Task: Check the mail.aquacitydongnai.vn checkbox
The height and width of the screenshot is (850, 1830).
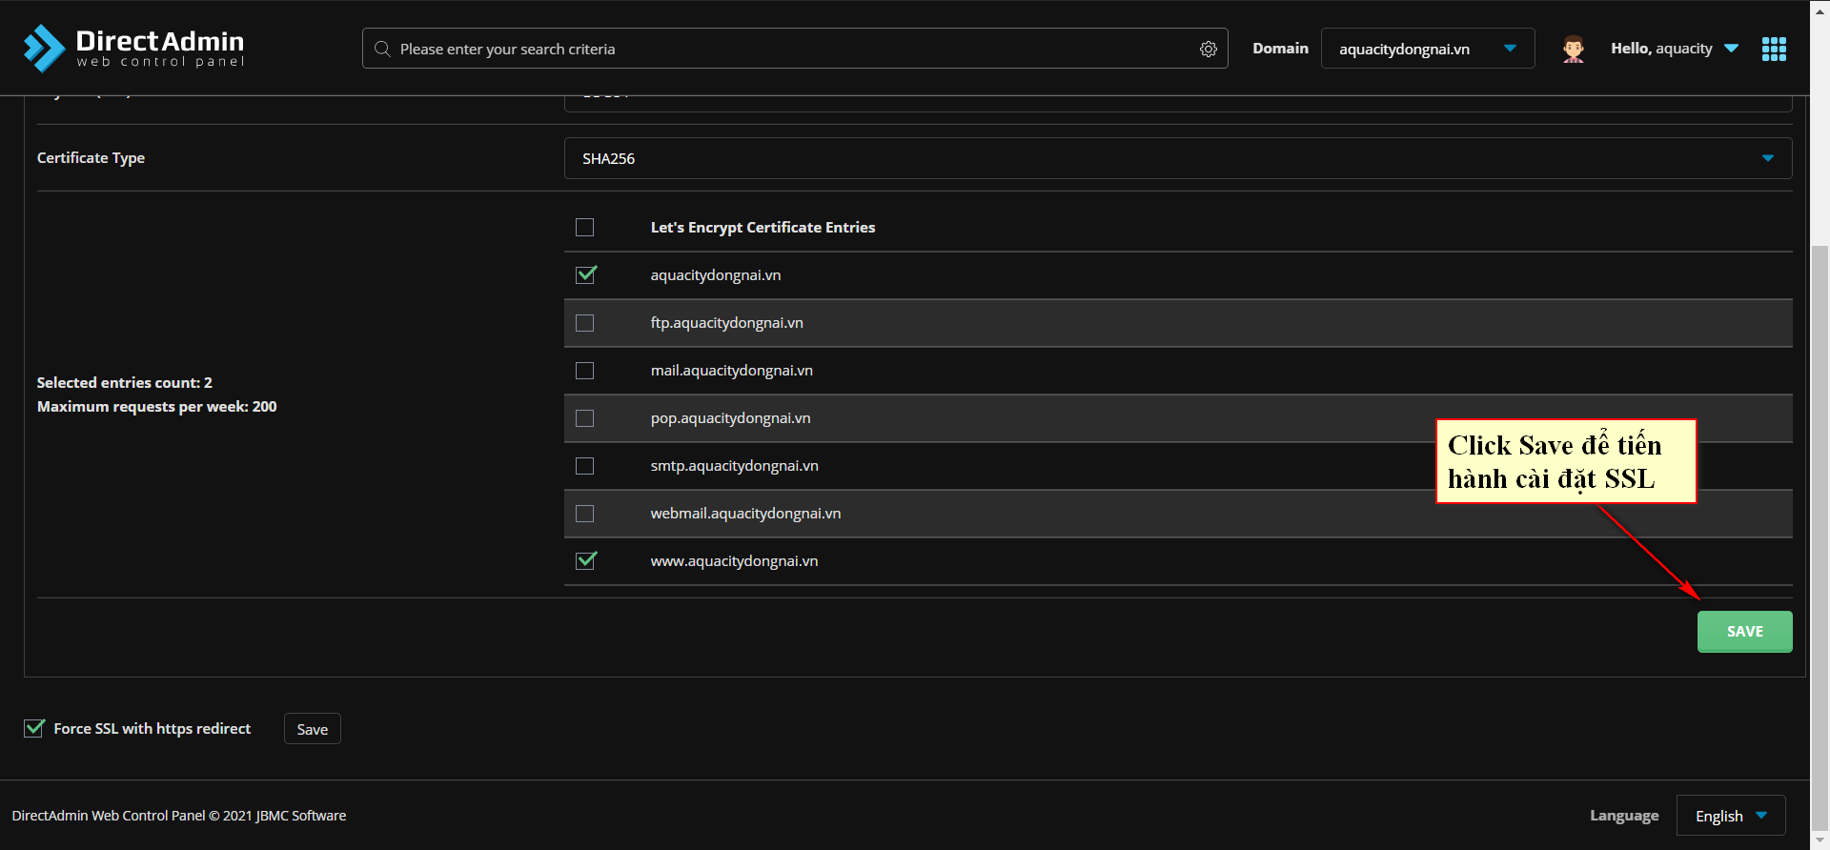Action: coord(585,371)
